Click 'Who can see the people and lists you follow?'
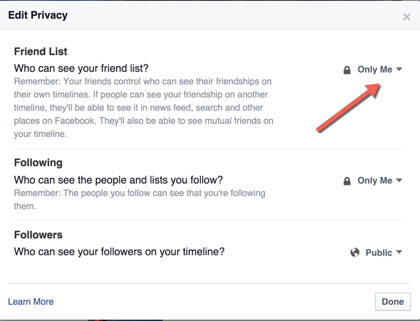Image resolution: width=420 pixels, height=321 pixels. [118, 180]
